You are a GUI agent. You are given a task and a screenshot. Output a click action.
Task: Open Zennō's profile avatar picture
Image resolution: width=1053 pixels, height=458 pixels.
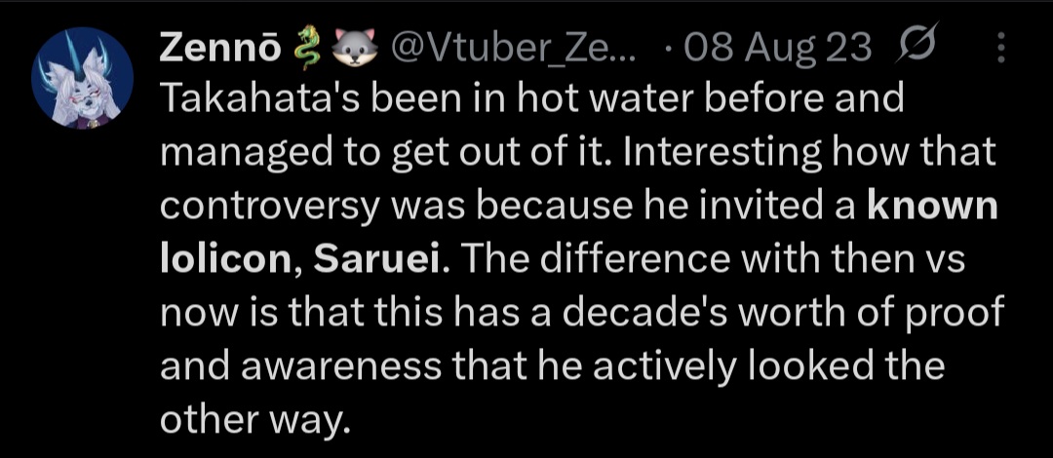pos(83,78)
